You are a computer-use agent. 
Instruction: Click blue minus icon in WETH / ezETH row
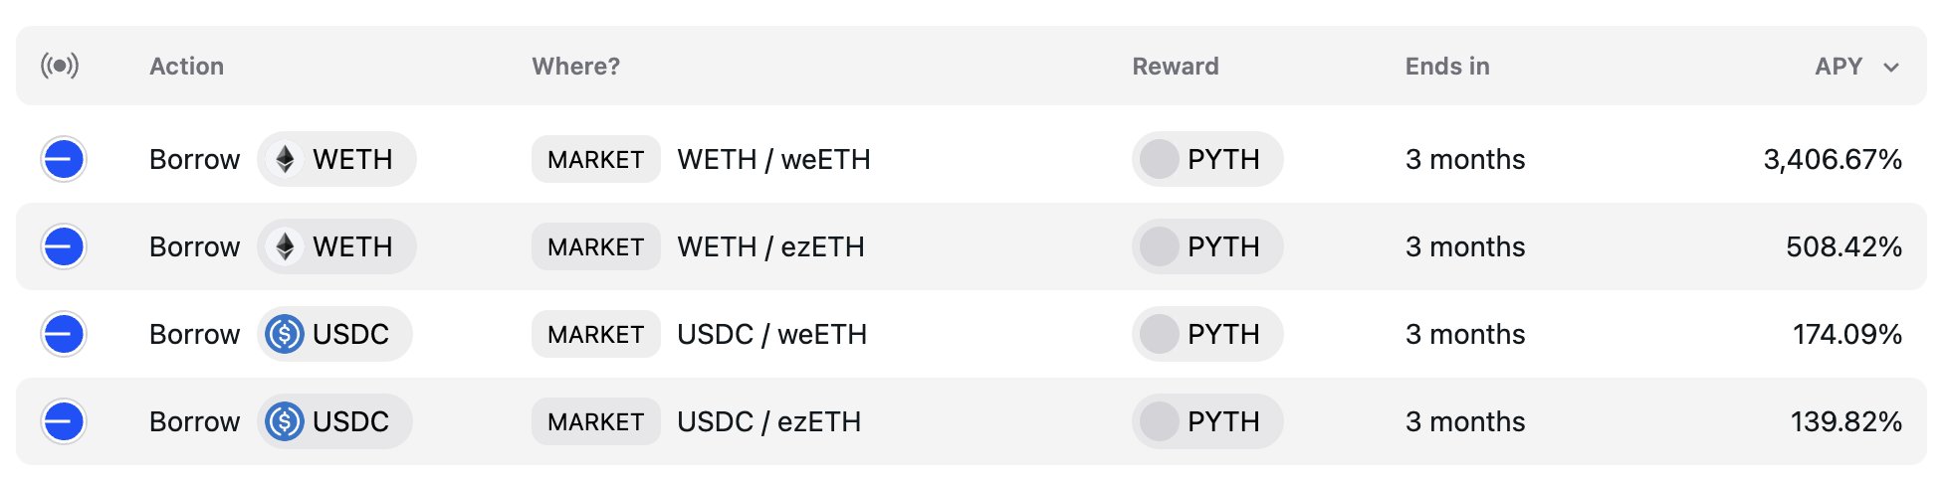[x=64, y=246]
